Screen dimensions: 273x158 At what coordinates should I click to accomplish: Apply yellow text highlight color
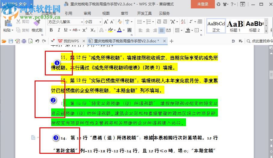coord(110,30)
